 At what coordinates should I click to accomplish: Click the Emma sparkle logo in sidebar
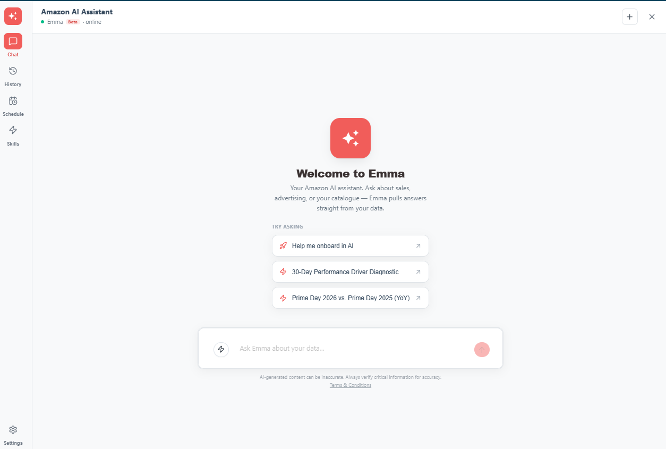pyautogui.click(x=13, y=16)
